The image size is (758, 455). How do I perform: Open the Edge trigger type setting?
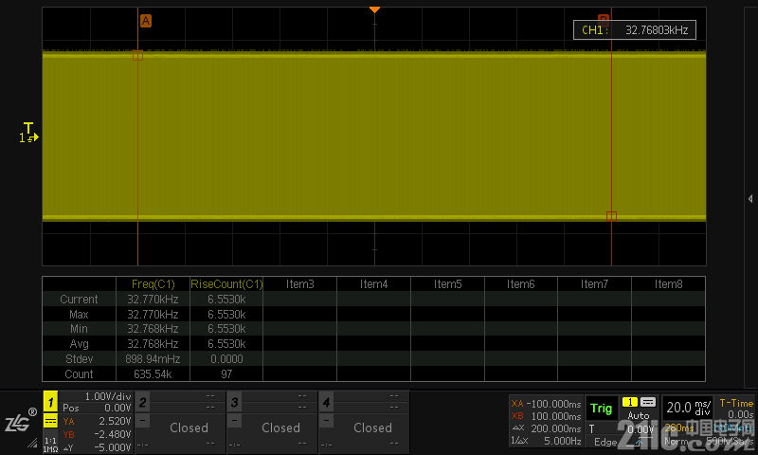pos(605,442)
